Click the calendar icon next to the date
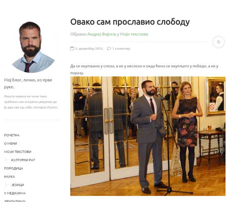The width and height of the screenshot is (228, 202). [x=72, y=49]
